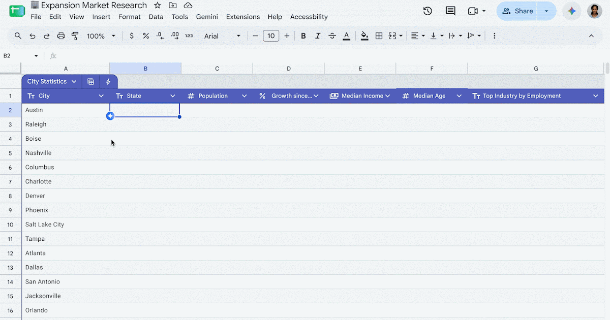The height and width of the screenshot is (320, 610).
Task: Click the Name box showing B2
Action: [21, 55]
